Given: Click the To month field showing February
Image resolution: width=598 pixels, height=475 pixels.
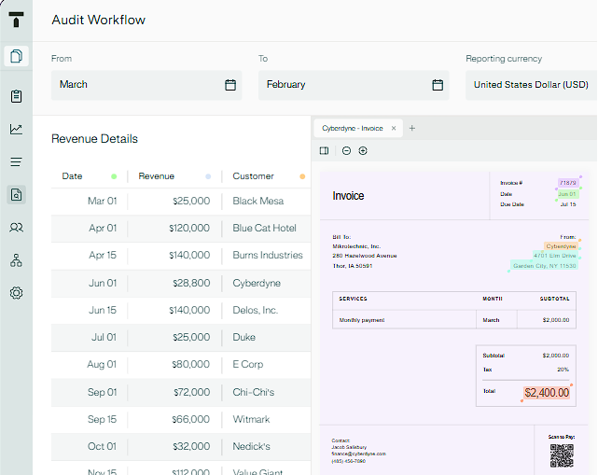Looking at the screenshot, I should tap(354, 85).
